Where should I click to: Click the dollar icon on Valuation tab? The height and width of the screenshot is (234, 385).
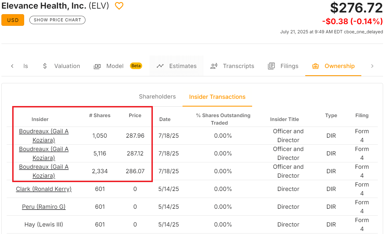(x=45, y=66)
